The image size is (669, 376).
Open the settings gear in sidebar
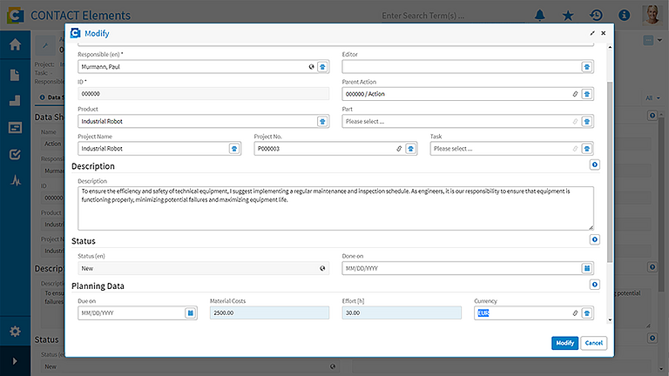click(15, 332)
